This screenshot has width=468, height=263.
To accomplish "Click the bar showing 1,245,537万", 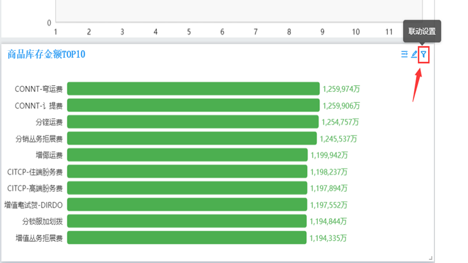I will [x=192, y=139].
